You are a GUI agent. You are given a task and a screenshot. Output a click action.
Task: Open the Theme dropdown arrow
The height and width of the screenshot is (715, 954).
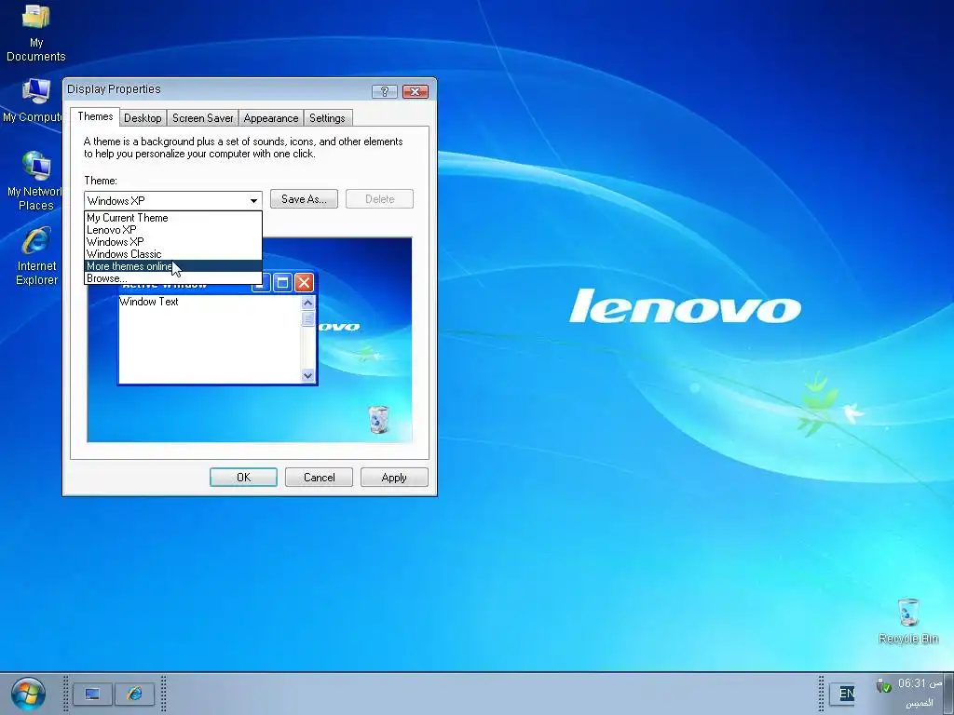[x=253, y=201]
